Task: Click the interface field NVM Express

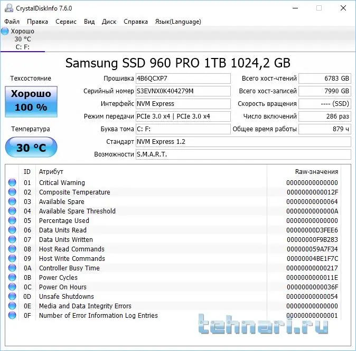Action: click(183, 104)
